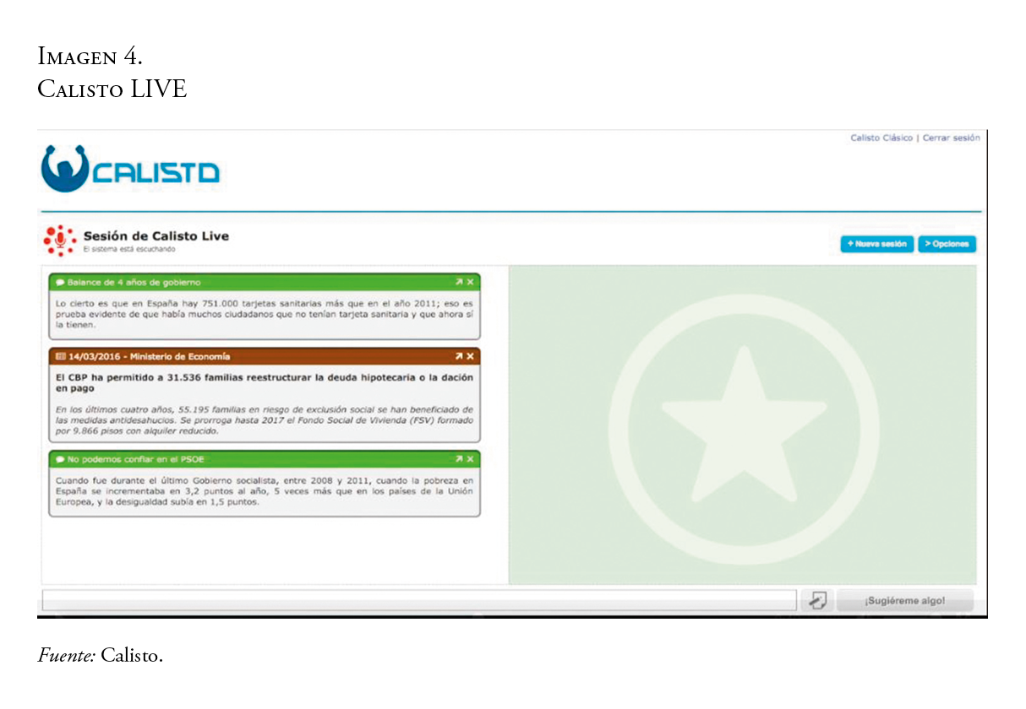
Task: Click the Calisto logo in the header
Action: pyautogui.click(x=130, y=169)
